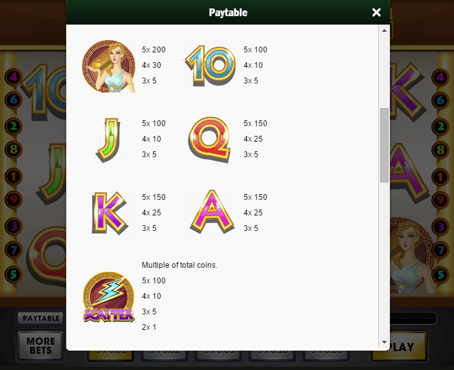This screenshot has width=454, height=370.
Task: Select payline 6 marker on left
Action: pos(14,100)
